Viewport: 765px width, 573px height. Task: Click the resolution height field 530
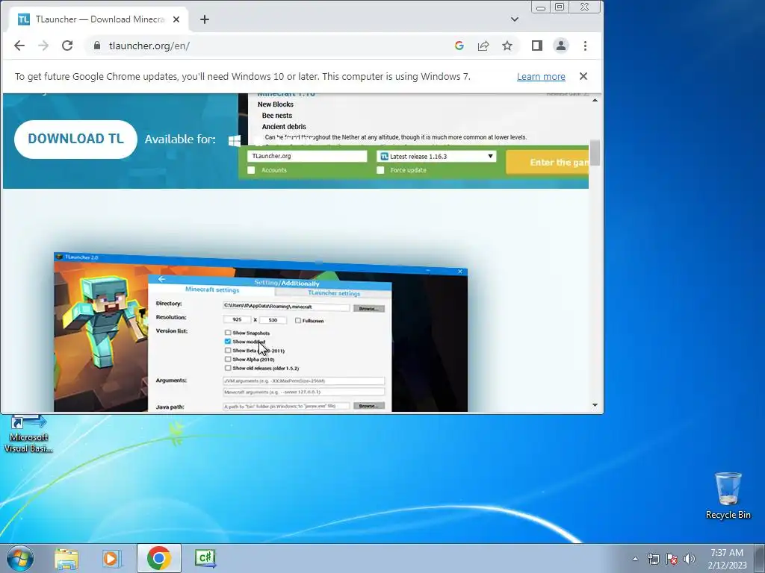tap(272, 320)
